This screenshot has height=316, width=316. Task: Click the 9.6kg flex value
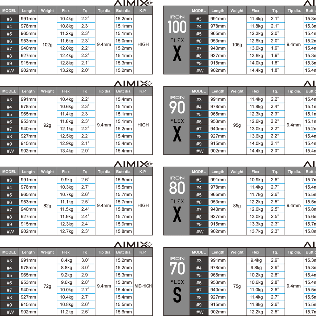pyautogui.click(x=67, y=282)
